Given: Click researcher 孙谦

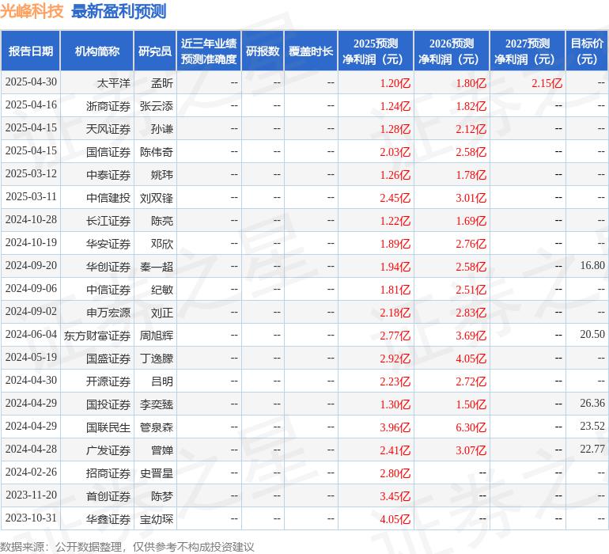Looking at the screenshot, I should coord(162,129).
